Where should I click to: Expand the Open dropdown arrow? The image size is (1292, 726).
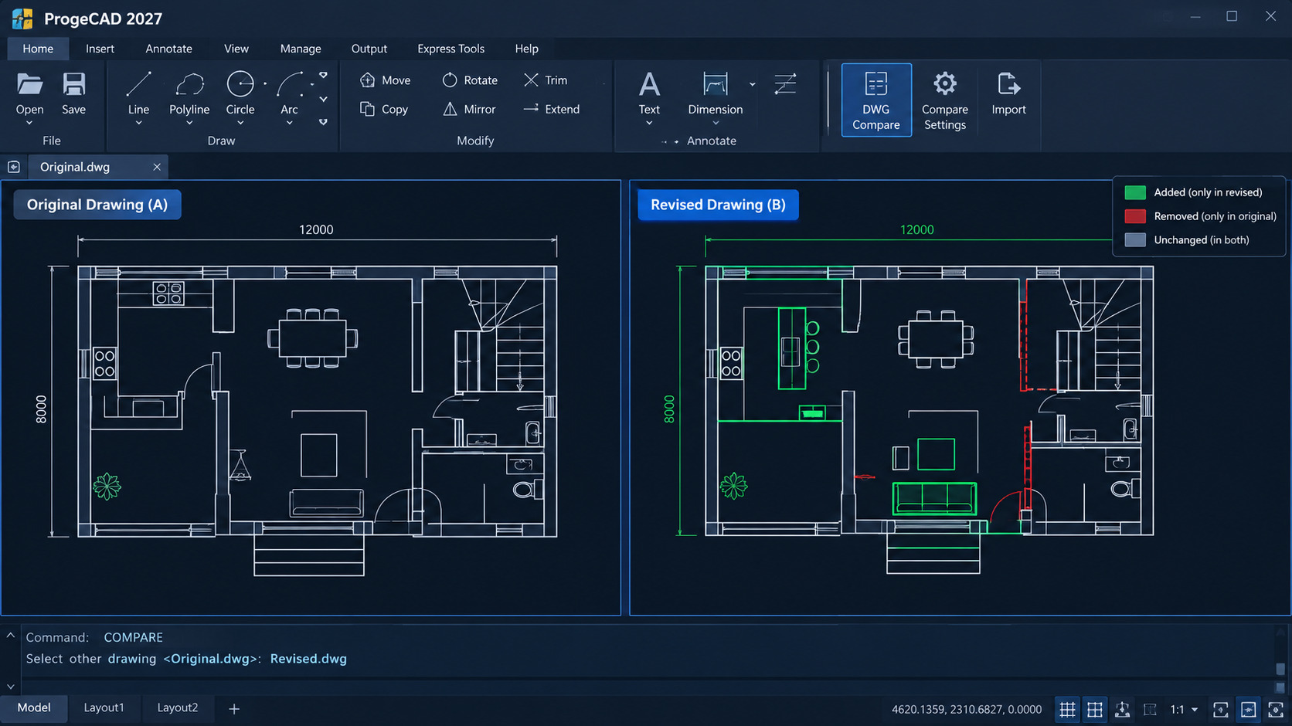(29, 124)
